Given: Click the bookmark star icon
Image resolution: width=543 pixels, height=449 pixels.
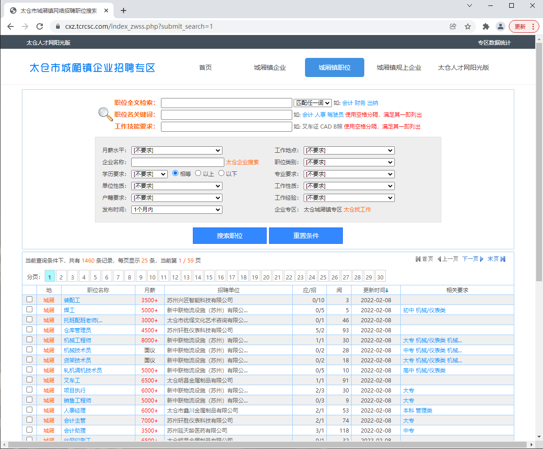Looking at the screenshot, I should coord(468,26).
